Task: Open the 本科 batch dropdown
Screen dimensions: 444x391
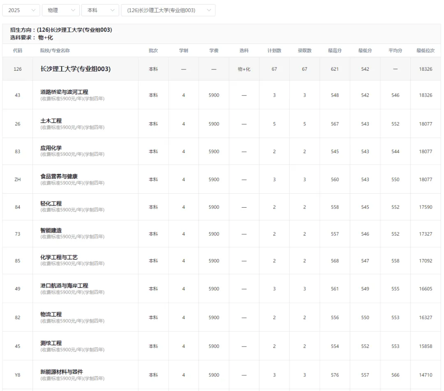Action: [100, 10]
